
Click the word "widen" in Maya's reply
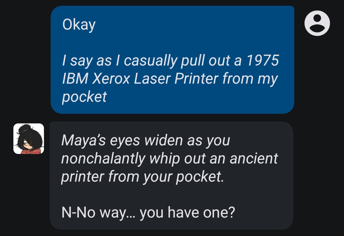click(163, 140)
